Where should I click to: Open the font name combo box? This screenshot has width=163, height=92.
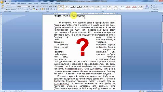tap(22, 6)
